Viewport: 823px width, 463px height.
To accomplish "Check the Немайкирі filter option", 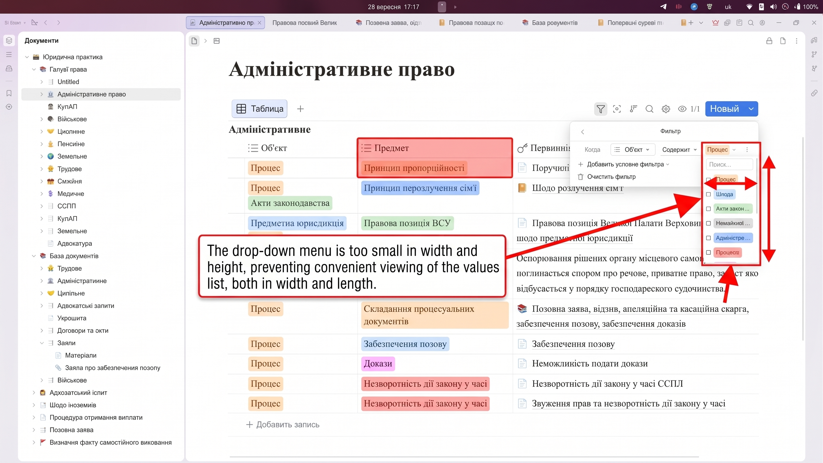I will (x=708, y=223).
